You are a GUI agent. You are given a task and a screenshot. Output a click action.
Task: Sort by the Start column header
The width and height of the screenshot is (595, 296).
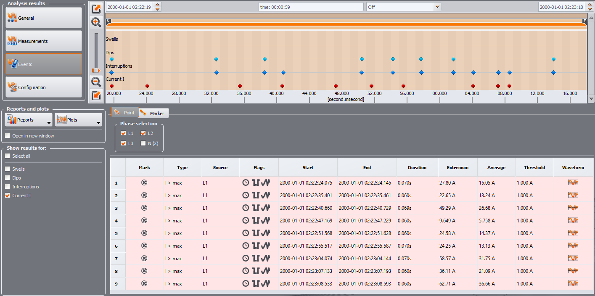(x=308, y=167)
